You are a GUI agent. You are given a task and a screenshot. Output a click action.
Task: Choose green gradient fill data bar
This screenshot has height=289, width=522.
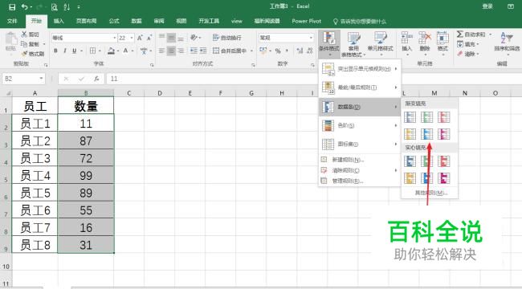(426, 117)
